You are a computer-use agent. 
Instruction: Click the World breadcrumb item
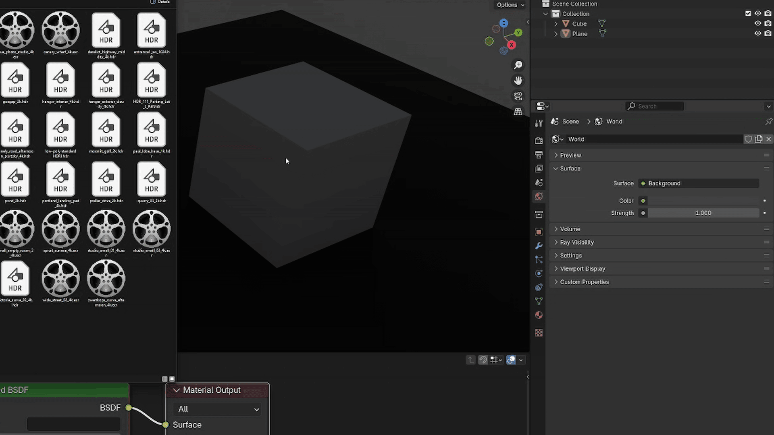pyautogui.click(x=614, y=122)
